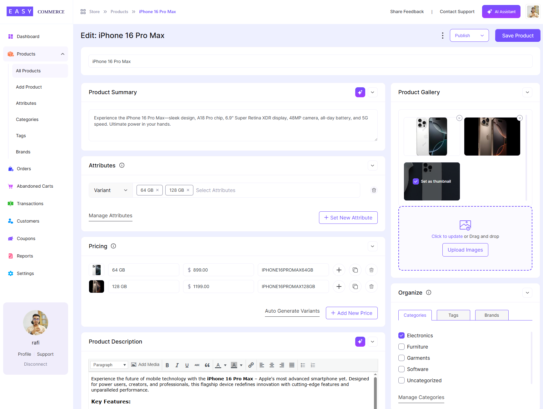The height and width of the screenshot is (409, 543).
Task: Open the Auto Generate Variants link
Action: pos(292,311)
